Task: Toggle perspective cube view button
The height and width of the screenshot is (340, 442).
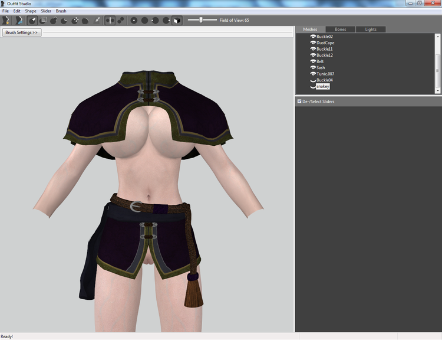Action: coord(177,20)
